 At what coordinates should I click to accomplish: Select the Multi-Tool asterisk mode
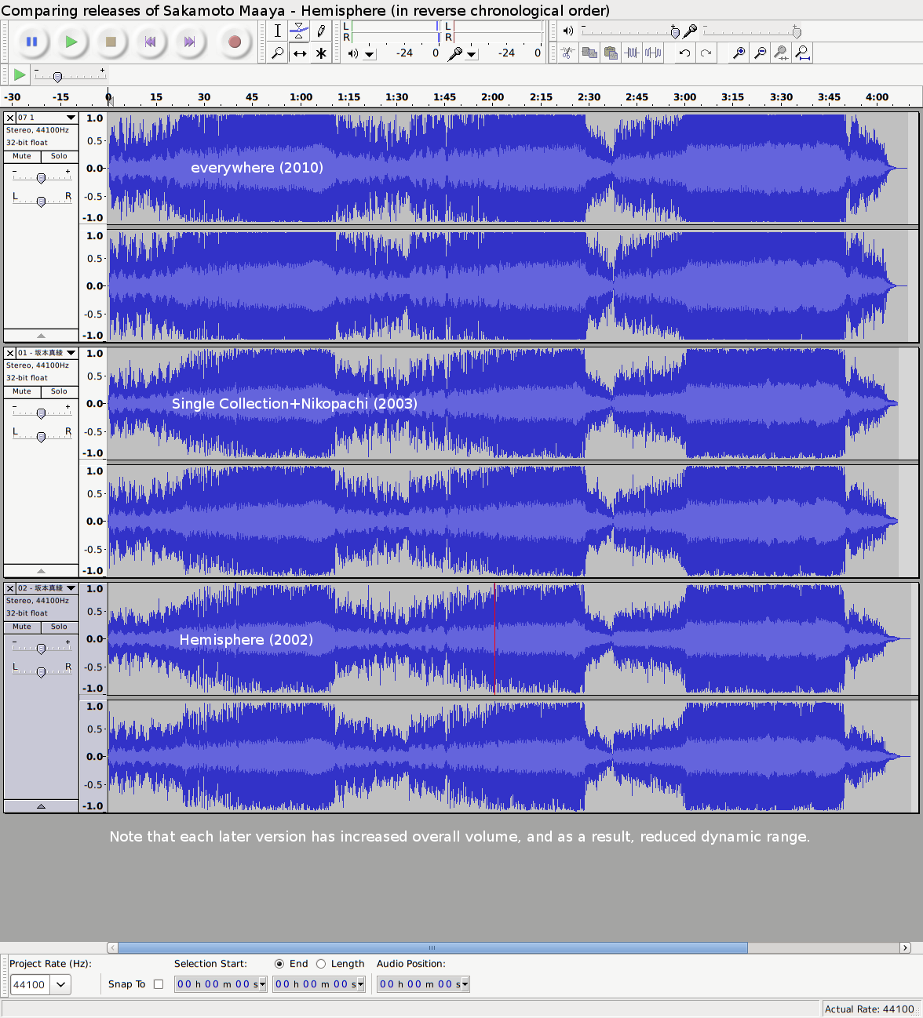point(321,53)
